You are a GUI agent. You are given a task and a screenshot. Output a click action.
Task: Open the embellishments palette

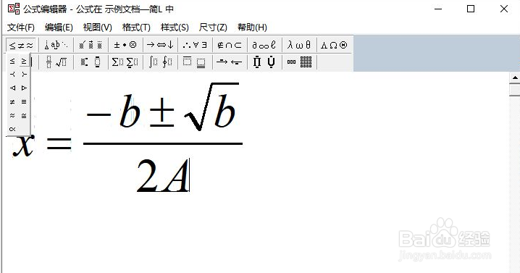coord(91,45)
